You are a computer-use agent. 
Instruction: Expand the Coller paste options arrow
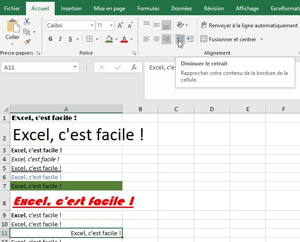[x=12, y=44]
